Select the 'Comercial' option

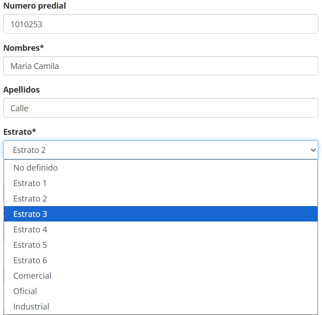tap(32, 276)
